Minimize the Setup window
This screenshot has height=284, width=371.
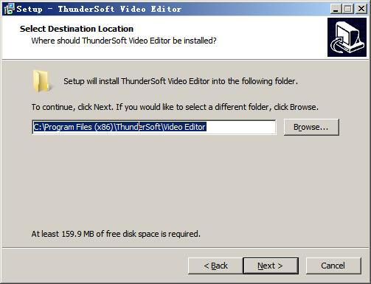click(336, 9)
